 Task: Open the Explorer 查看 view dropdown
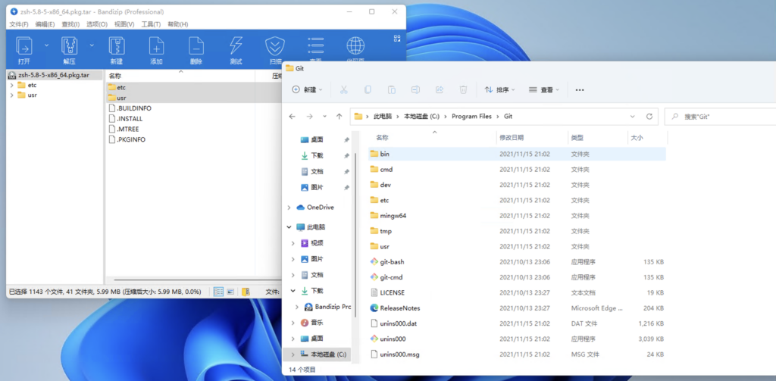click(544, 90)
